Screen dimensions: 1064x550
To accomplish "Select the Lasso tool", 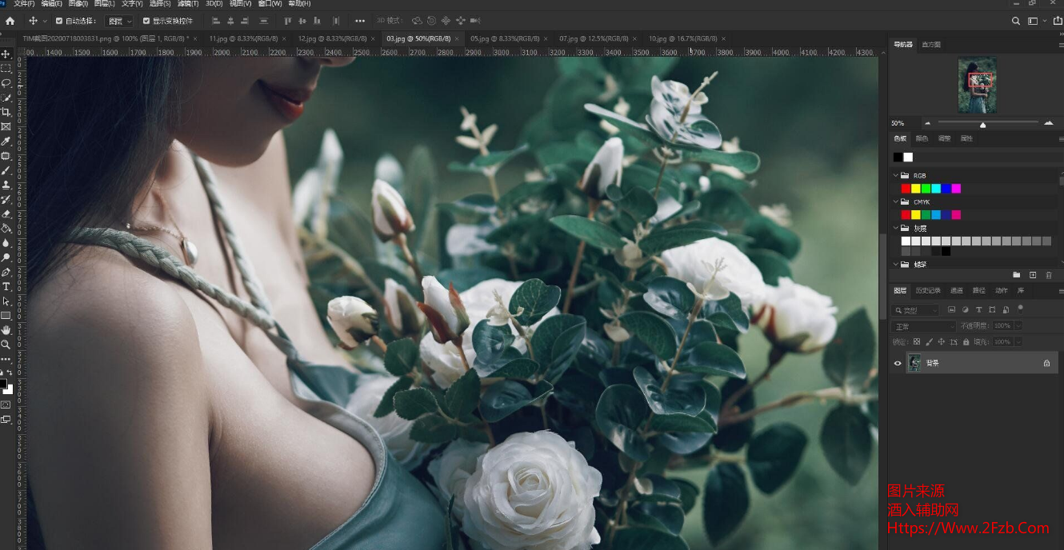I will 6,83.
